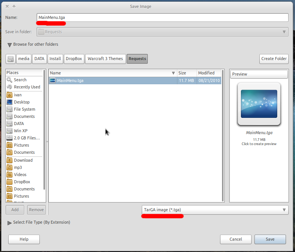Click the Remove bookmark button
Viewport: 295px width, 252px height.
coord(37,210)
